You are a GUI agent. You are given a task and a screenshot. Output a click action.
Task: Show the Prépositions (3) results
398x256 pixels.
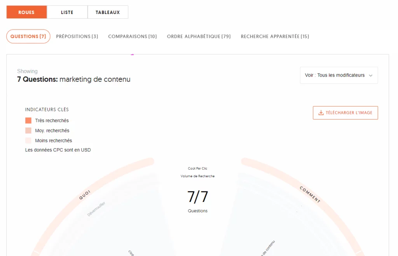click(x=77, y=36)
